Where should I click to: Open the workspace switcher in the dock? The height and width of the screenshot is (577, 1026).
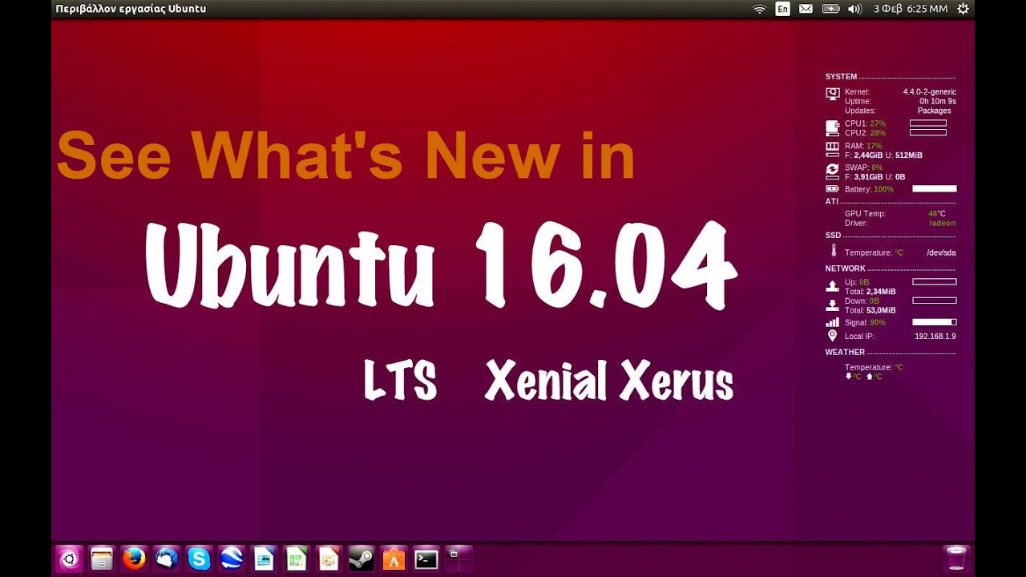pyautogui.click(x=458, y=559)
